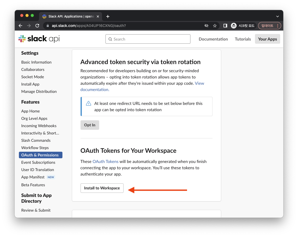Open Org Level Apps

(34, 118)
